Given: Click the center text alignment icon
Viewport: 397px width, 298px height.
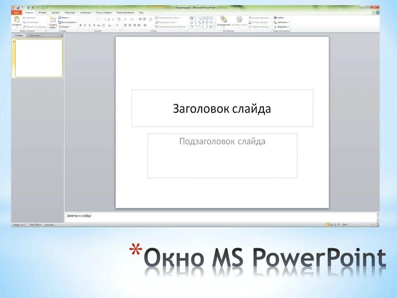Looking at the screenshot, I should click(130, 25).
